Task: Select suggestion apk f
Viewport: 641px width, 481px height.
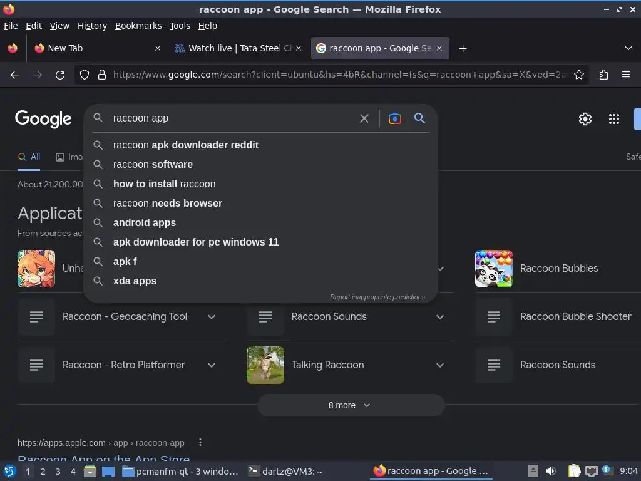Action: point(261,262)
